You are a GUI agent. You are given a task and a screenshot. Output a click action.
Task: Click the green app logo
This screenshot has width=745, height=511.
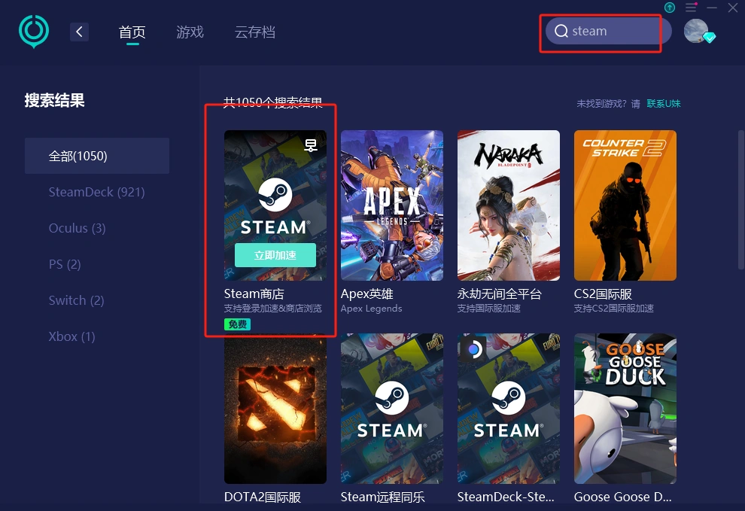[34, 32]
